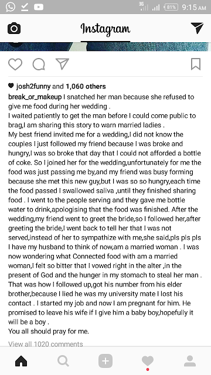
Task: Go to Home tab in bottom bar
Action: (21, 361)
